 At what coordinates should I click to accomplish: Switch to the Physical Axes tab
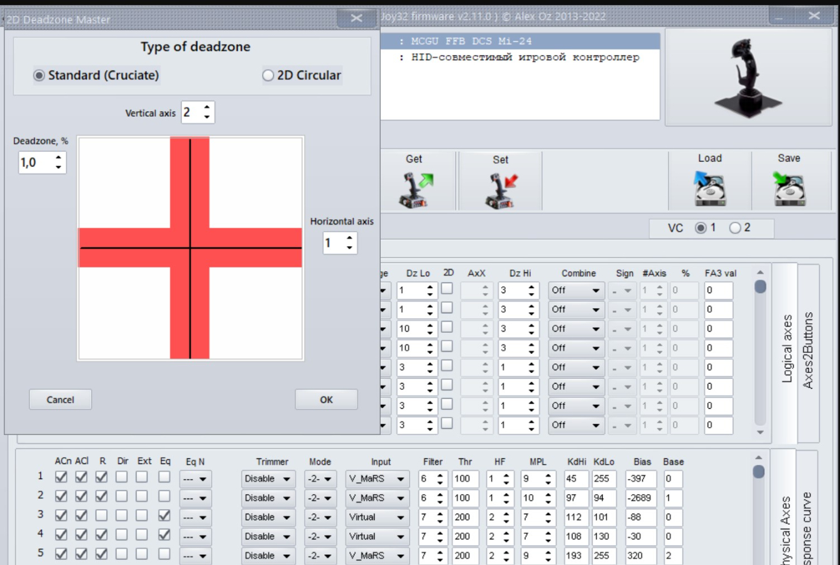pos(785,527)
